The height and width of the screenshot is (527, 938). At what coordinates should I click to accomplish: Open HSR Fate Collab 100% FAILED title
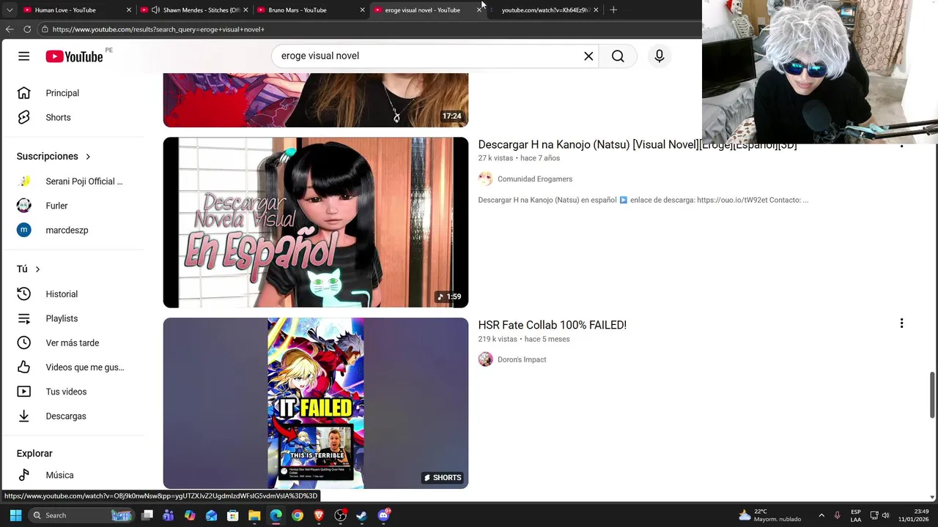tap(552, 325)
